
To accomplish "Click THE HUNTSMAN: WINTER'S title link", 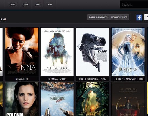I will click(128, 79).
